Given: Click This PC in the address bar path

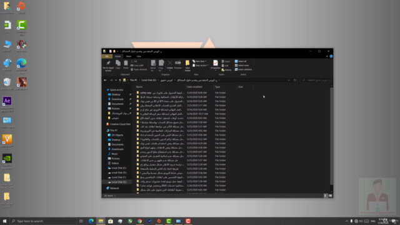Looking at the screenshot, I should point(133,80).
